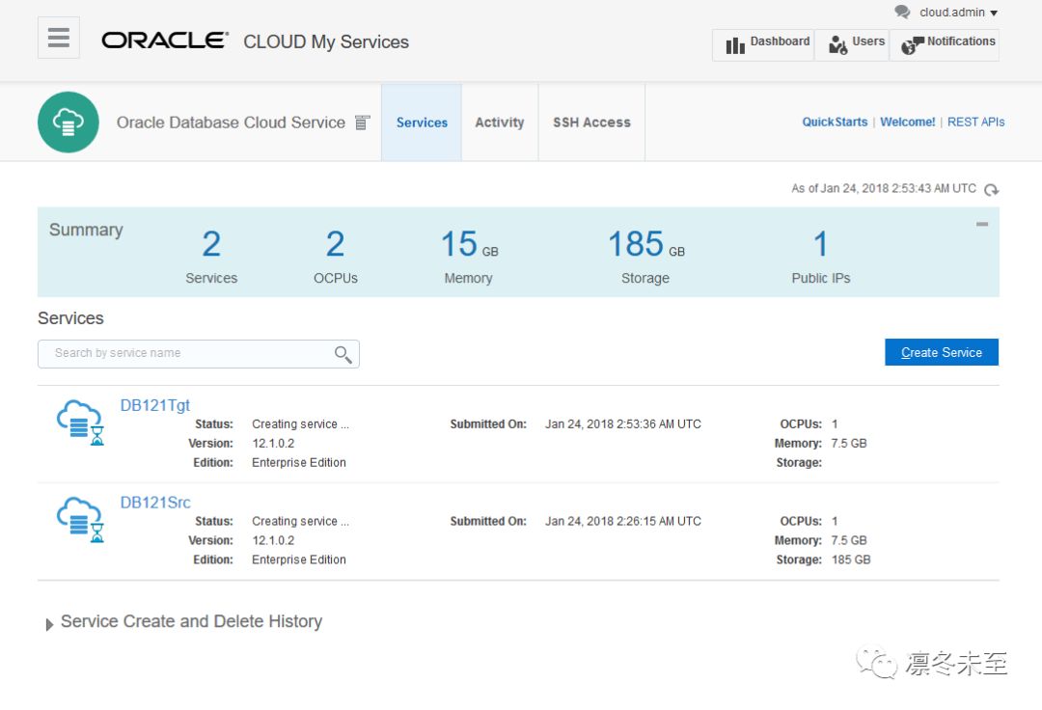Click DB121Src storage value 185 GB
The image size is (1042, 710).
(x=851, y=560)
